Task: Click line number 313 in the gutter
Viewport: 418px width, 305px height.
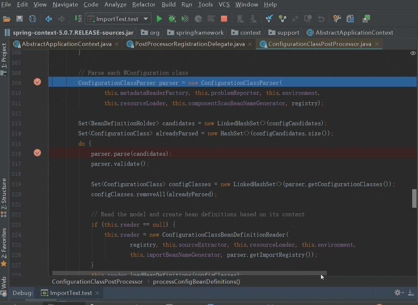Action: [x=16, y=123]
